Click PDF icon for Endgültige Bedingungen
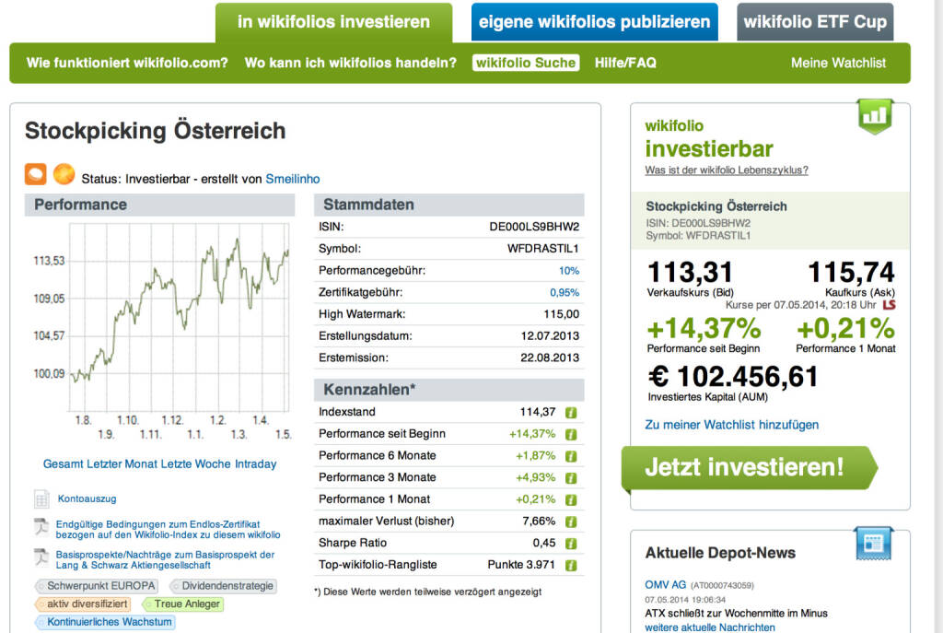The width and height of the screenshot is (943, 633). (x=41, y=528)
